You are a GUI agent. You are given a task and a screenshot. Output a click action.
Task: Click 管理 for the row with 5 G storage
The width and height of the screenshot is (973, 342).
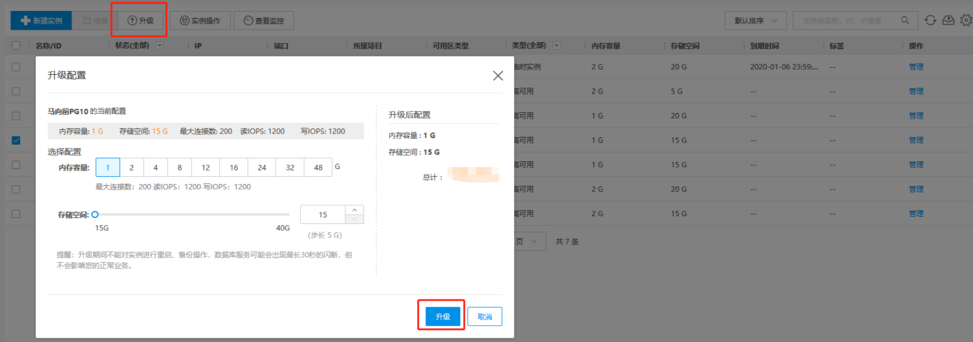coord(916,91)
